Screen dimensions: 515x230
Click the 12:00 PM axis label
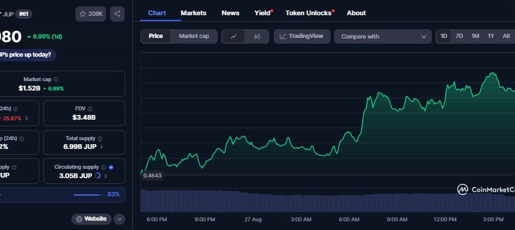point(445,219)
